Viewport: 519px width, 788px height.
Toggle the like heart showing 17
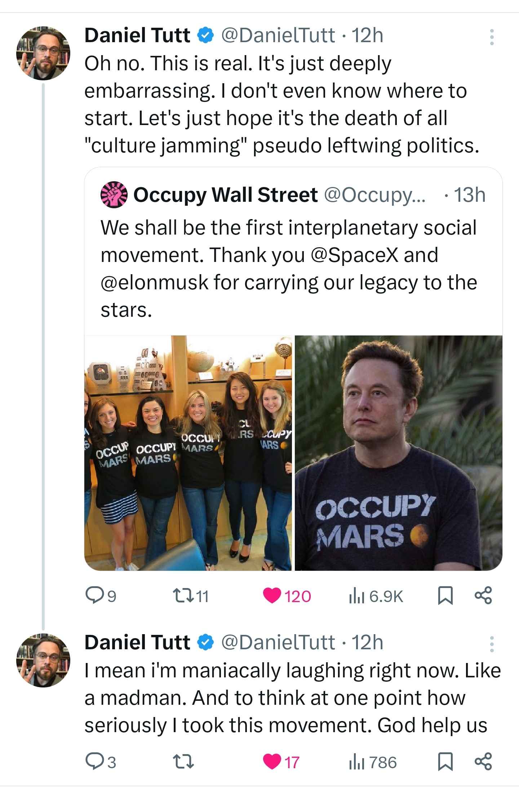click(x=281, y=762)
